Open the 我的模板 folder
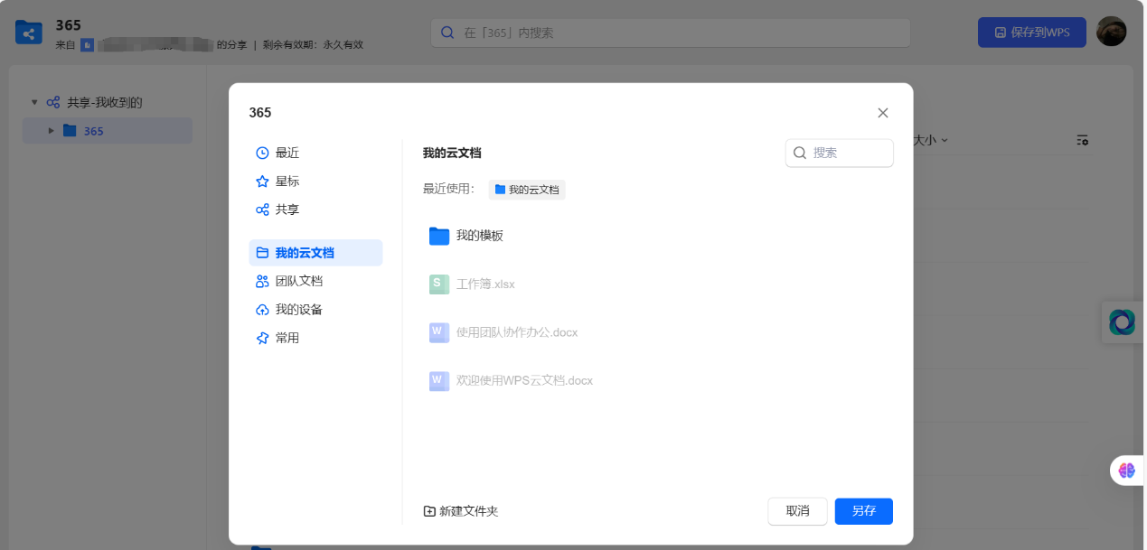1147x550 pixels. click(x=479, y=236)
